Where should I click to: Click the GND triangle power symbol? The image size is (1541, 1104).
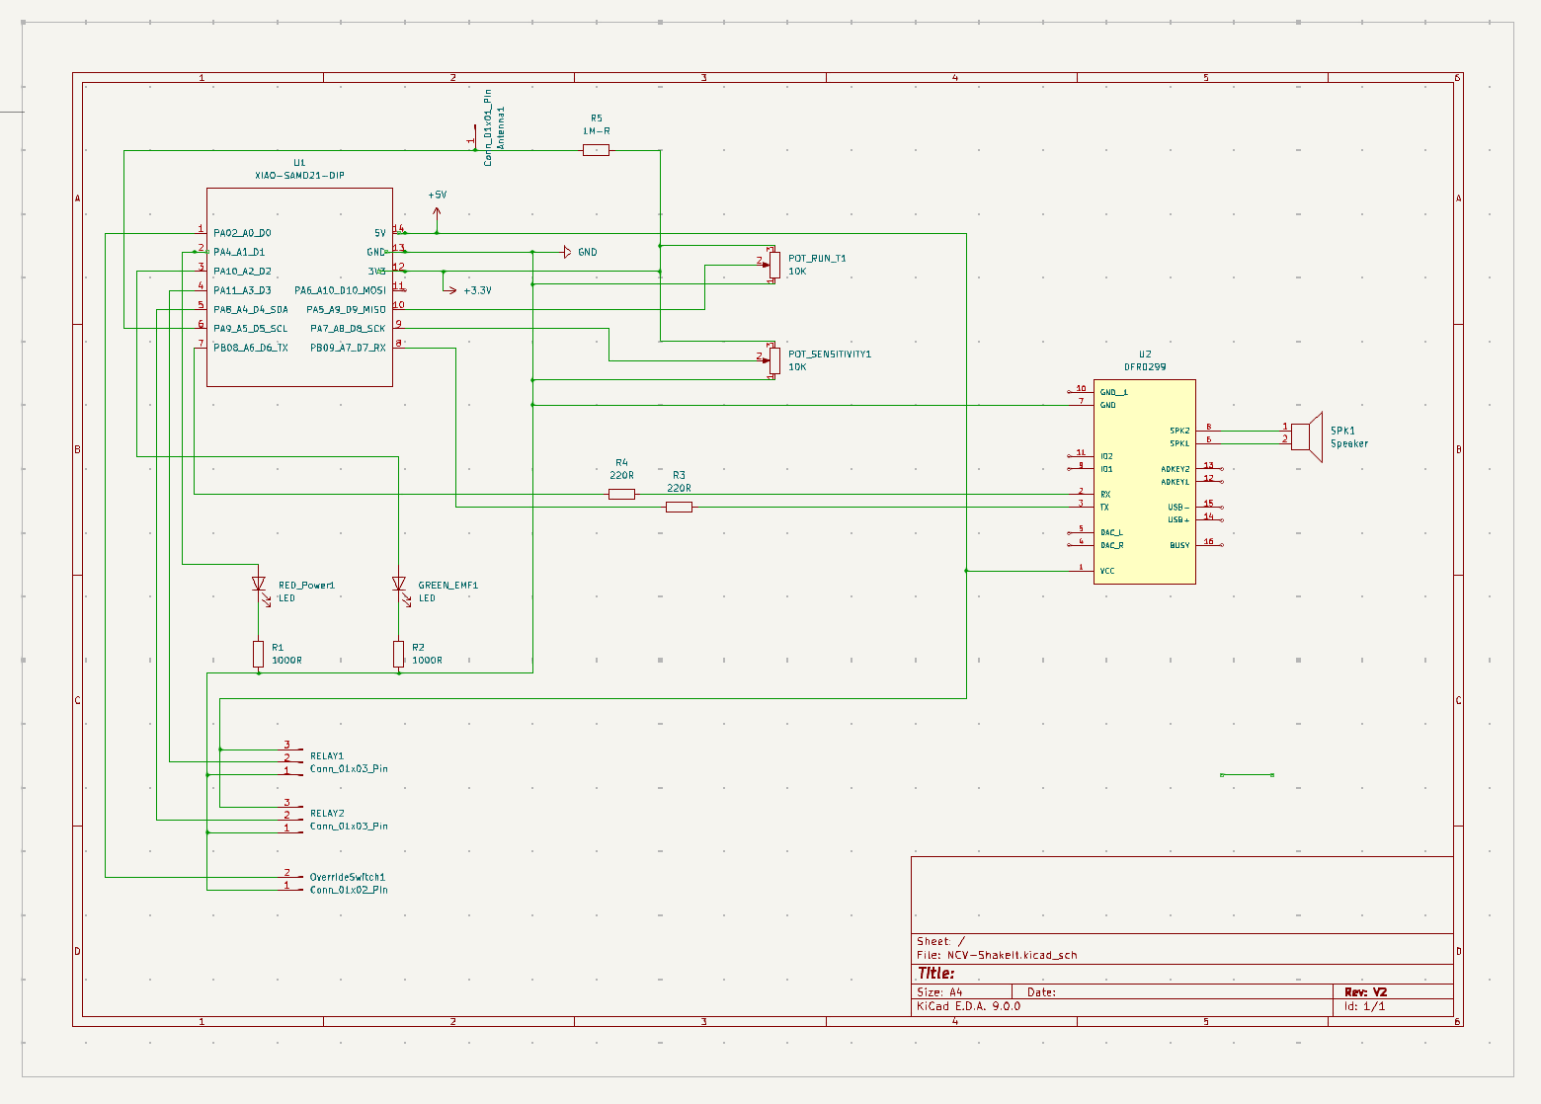tap(567, 252)
